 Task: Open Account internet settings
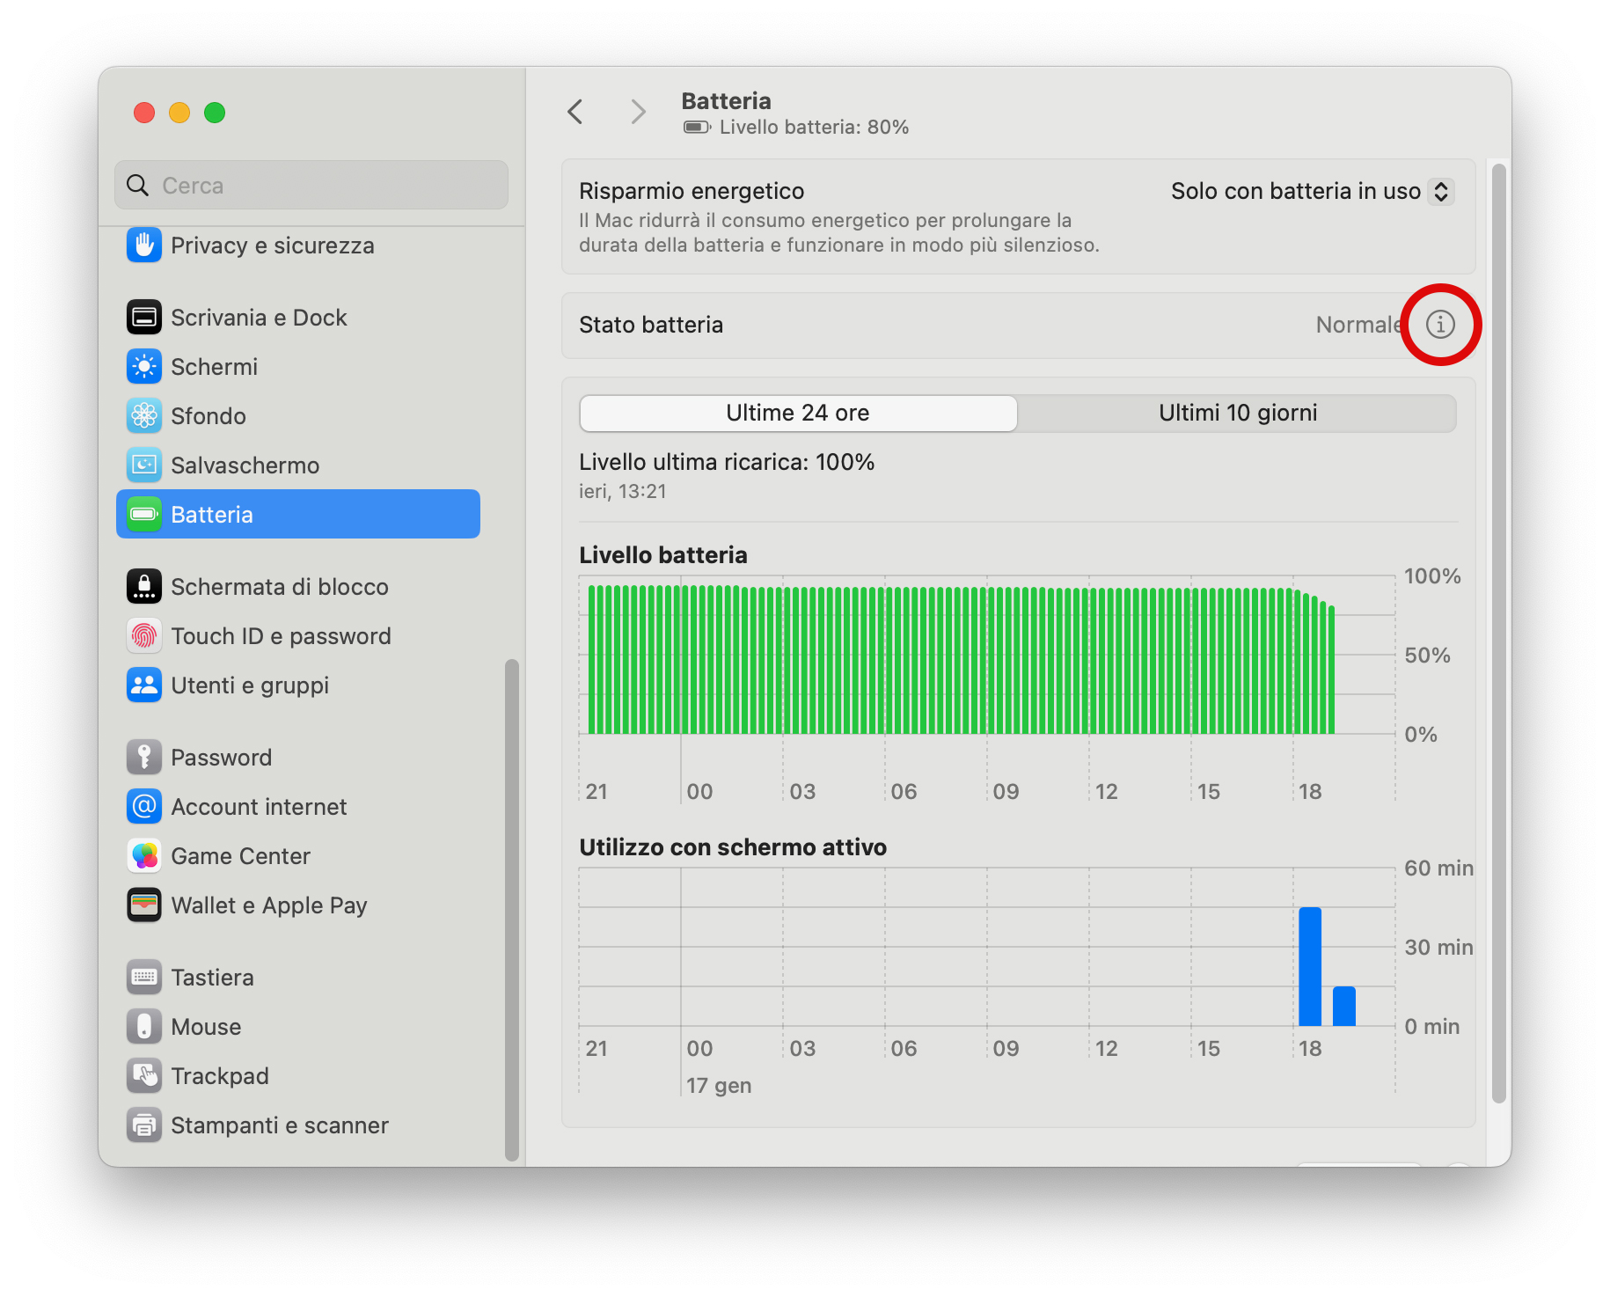[259, 807]
